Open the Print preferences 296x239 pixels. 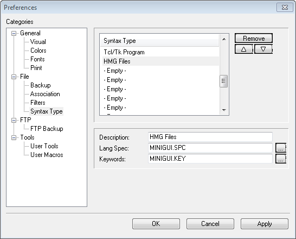click(x=36, y=68)
